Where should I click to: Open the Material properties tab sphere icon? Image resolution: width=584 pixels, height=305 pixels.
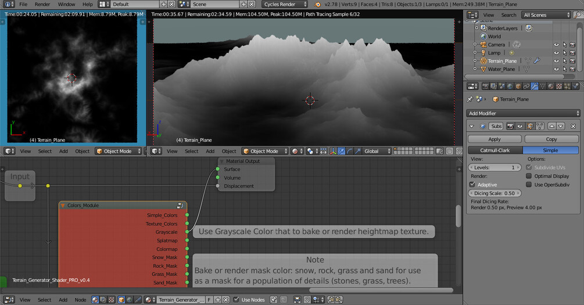[551, 87]
